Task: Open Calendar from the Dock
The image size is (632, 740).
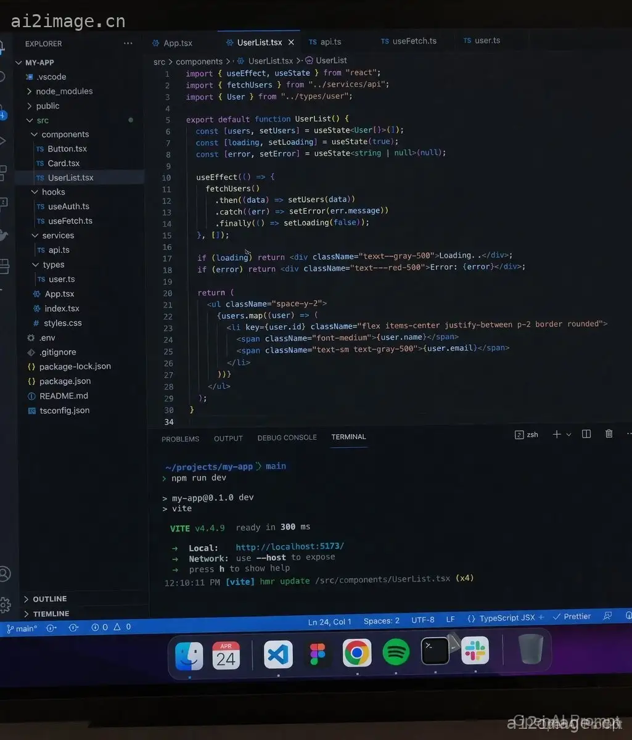Action: tap(226, 656)
